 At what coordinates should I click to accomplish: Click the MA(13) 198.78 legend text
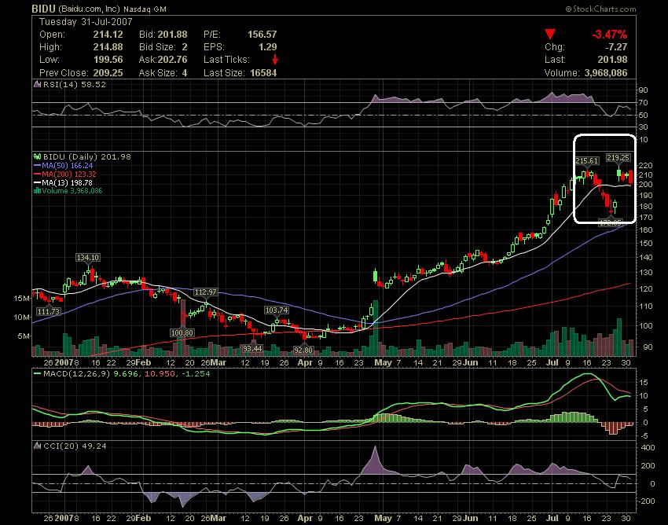[x=68, y=182]
